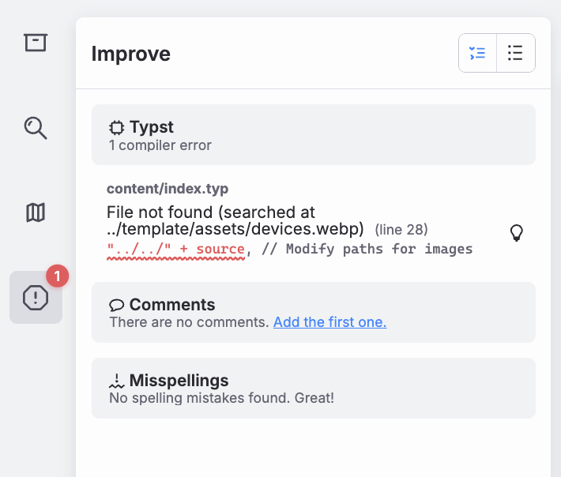Viewport: 561px width, 477px height.
Task: Click the Improve panel title
Action: (131, 54)
